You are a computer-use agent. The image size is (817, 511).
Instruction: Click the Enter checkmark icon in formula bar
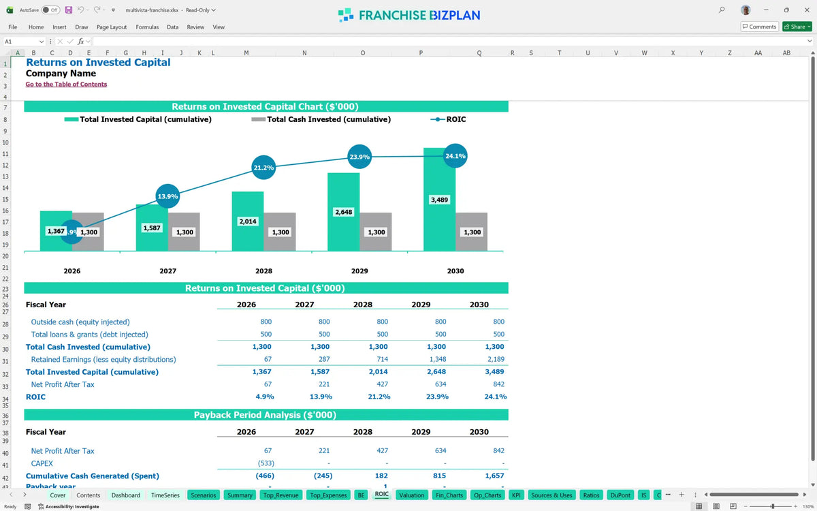[x=70, y=42]
